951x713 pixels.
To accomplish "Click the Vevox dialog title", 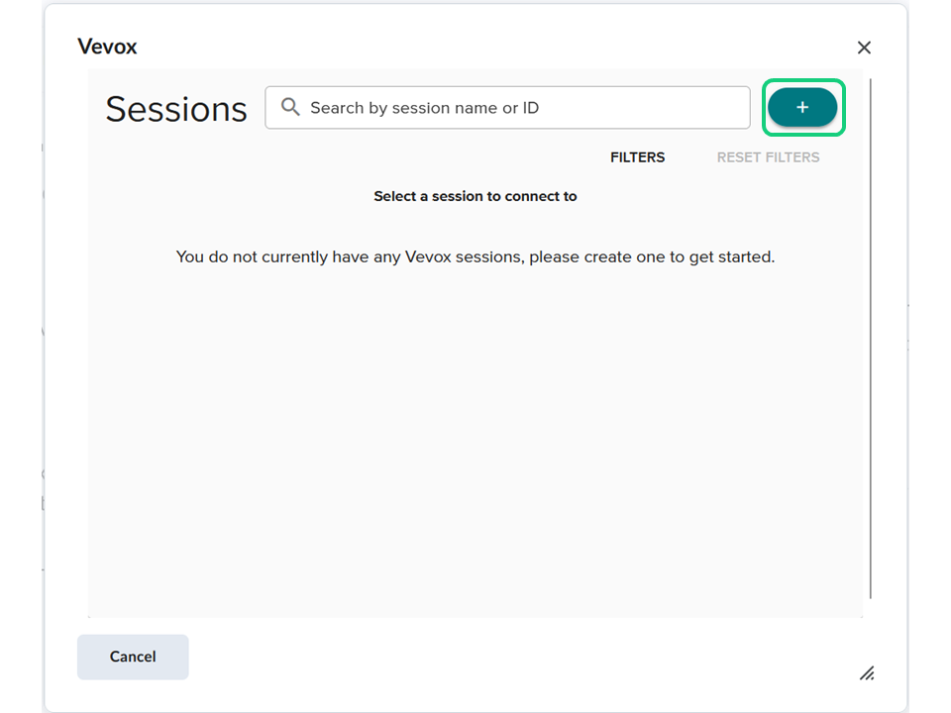I will coord(107,47).
